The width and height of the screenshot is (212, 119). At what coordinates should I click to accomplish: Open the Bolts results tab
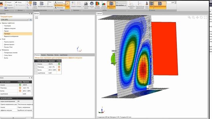click(x=57, y=55)
